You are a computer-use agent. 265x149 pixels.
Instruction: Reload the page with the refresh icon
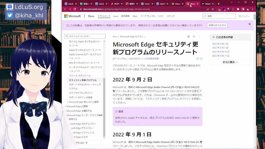75,9
